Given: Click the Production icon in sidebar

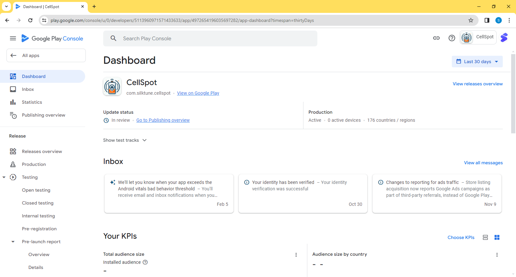Looking at the screenshot, I should [x=13, y=164].
